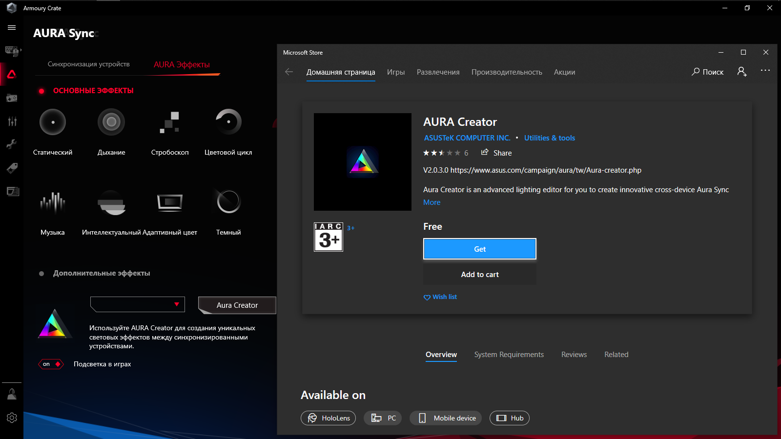Click the Share icon for AURA Creator

pyautogui.click(x=485, y=153)
